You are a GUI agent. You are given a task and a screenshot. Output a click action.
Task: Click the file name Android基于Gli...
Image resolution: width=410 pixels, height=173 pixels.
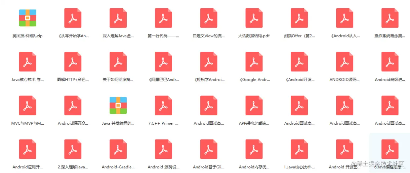(x=209, y=167)
